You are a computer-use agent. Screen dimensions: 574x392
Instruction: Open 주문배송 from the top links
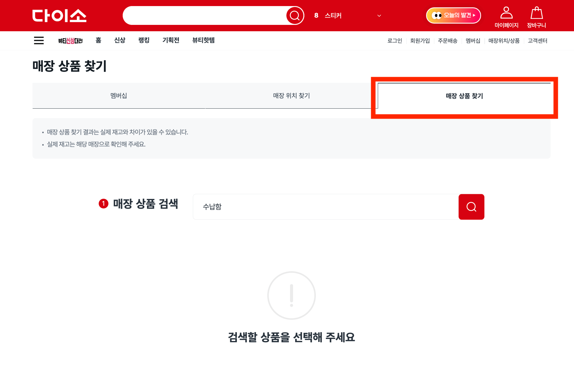[x=447, y=41]
